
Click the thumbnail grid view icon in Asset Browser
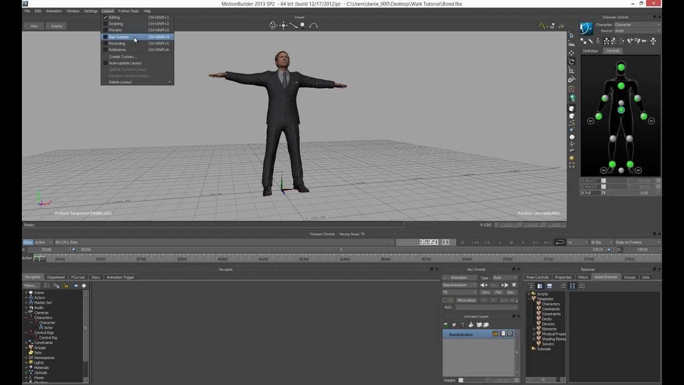[x=572, y=286]
